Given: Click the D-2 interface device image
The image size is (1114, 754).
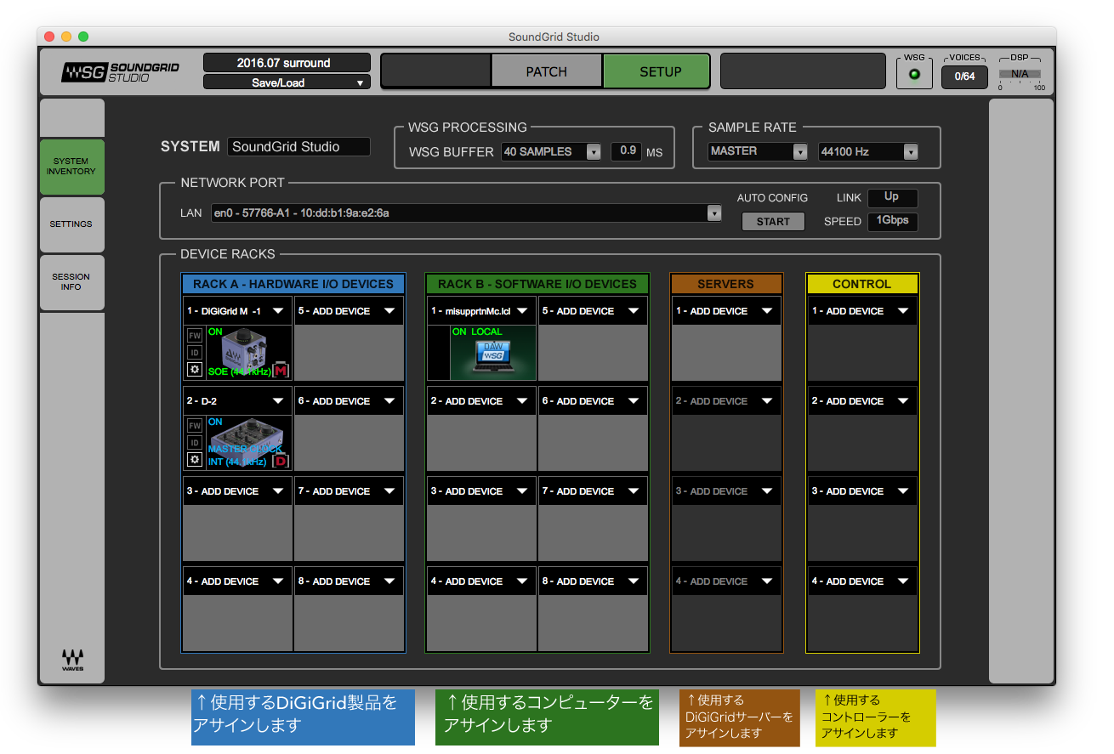Looking at the screenshot, I should click(247, 441).
